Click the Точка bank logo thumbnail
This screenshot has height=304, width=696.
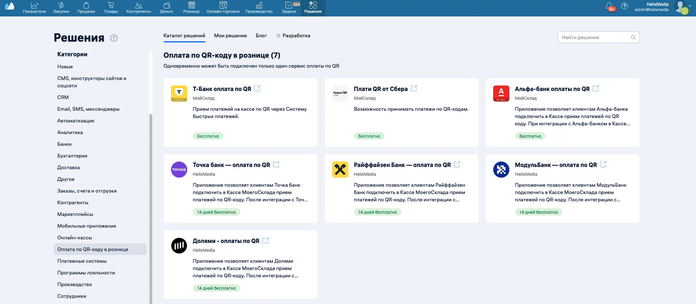click(179, 170)
